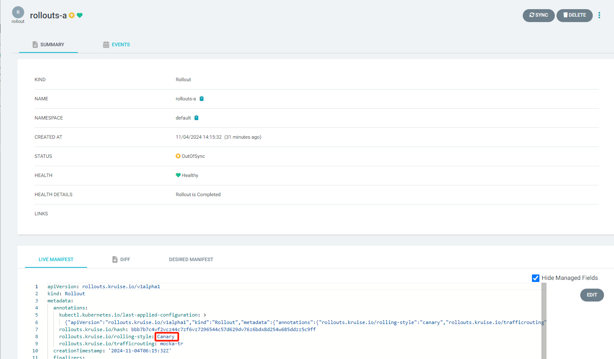The width and height of the screenshot is (614, 359).
Task: Copy the default namespace to clipboard
Action: pyautogui.click(x=197, y=118)
